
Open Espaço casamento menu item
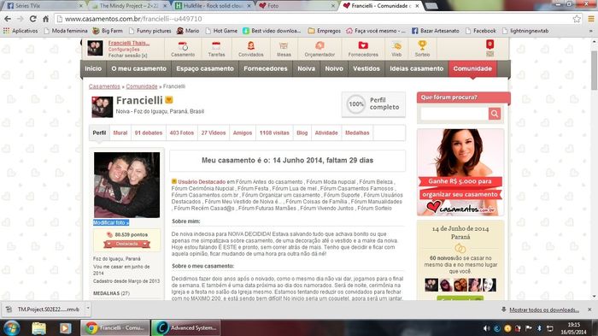coord(205,68)
